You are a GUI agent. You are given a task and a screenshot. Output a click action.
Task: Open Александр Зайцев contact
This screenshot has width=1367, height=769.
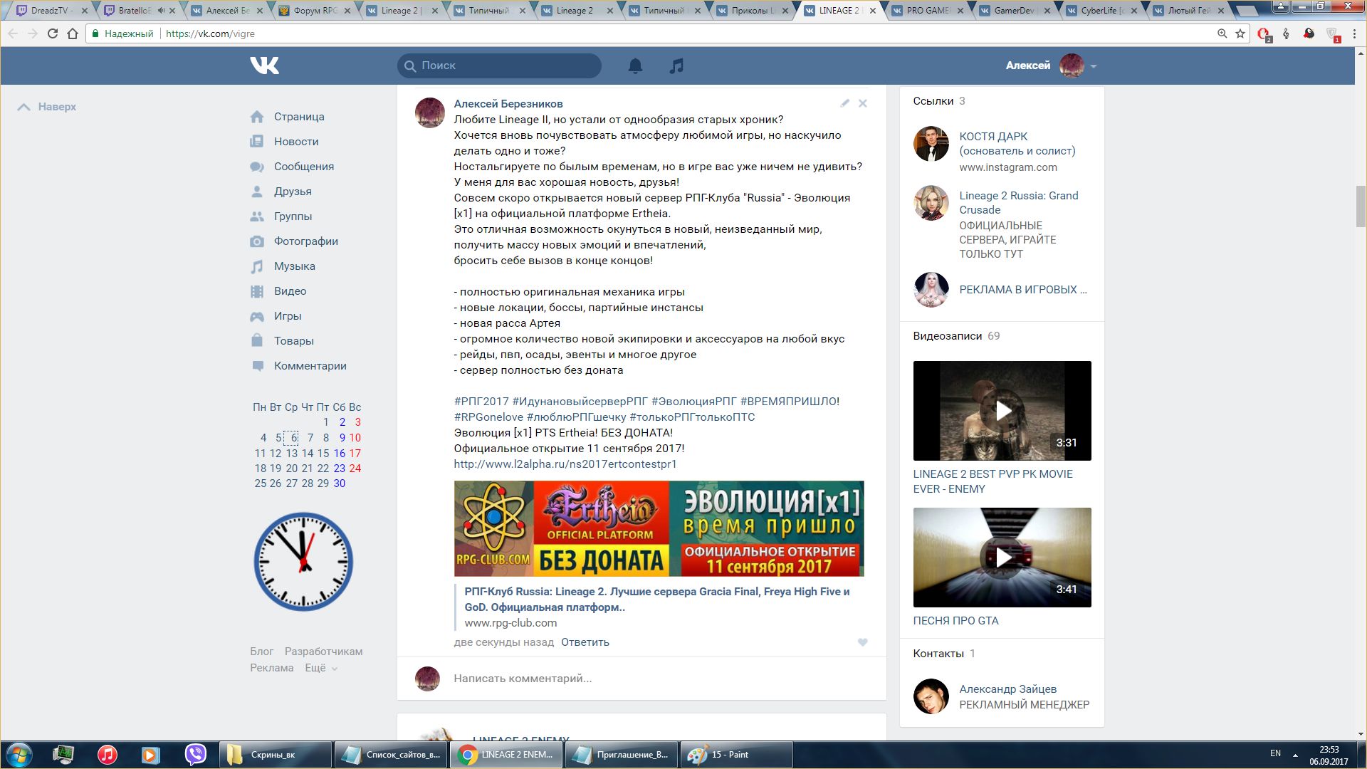point(1007,689)
